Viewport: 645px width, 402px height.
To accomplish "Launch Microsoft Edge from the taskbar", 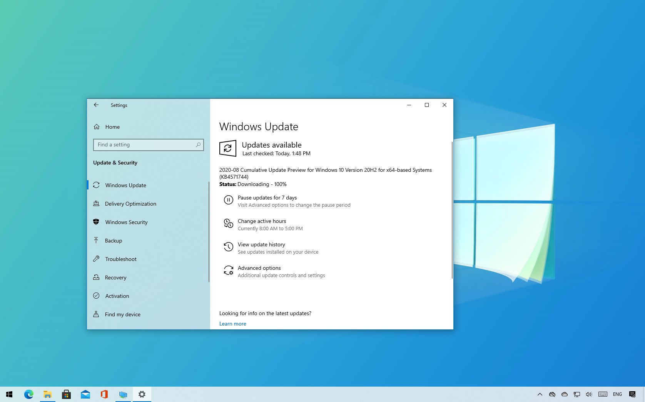I will tap(28, 394).
